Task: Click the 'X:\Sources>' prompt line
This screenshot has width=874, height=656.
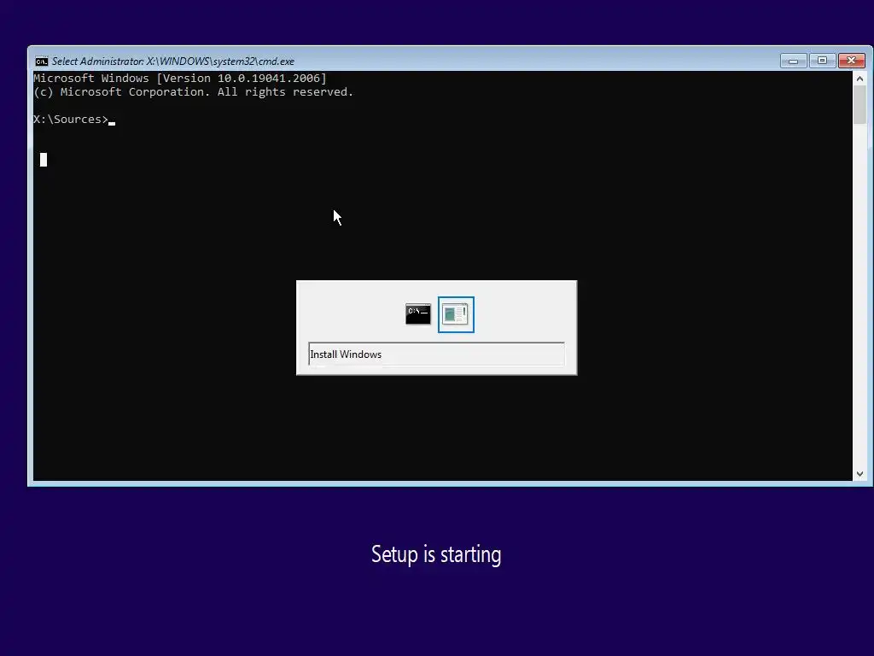Action: click(x=71, y=120)
